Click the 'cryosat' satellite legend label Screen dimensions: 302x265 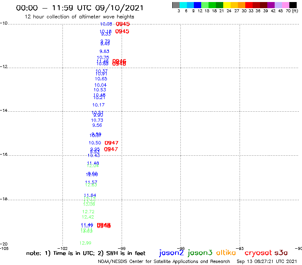pyautogui.click(x=258, y=253)
